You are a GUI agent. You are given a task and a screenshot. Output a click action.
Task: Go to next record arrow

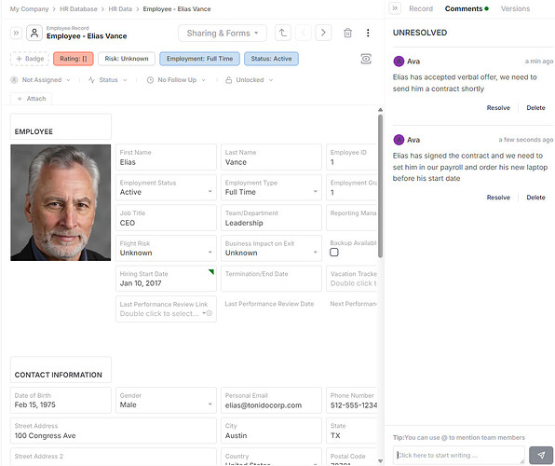tap(323, 33)
